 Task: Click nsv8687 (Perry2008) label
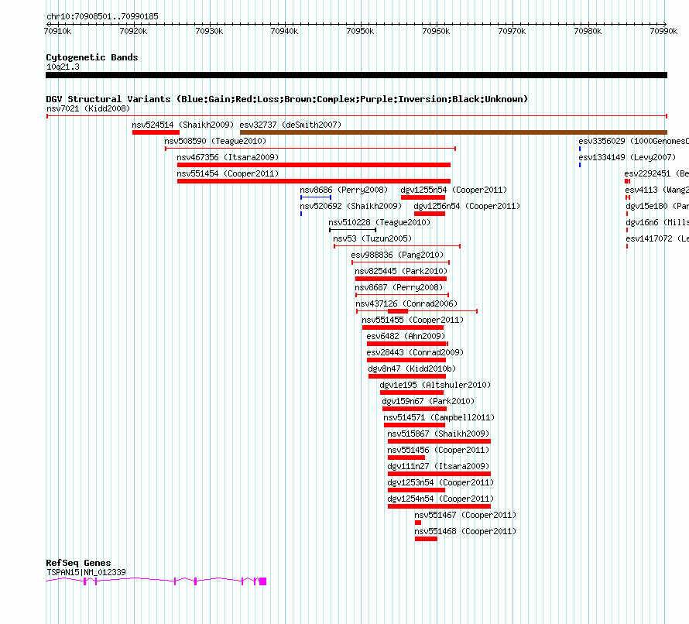tap(399, 287)
